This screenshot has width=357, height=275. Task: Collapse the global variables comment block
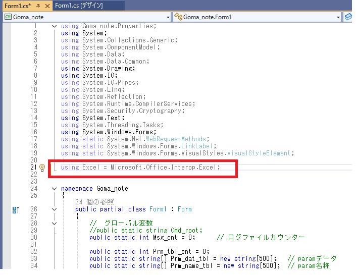point(55,224)
